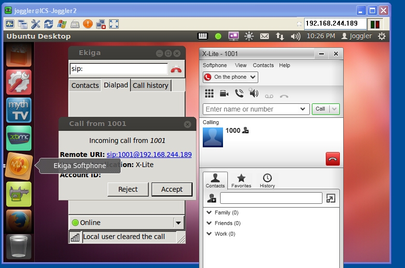Image resolution: width=405 pixels, height=268 pixels.
Task: Reject the incoming call from 1001
Action: pos(128,189)
